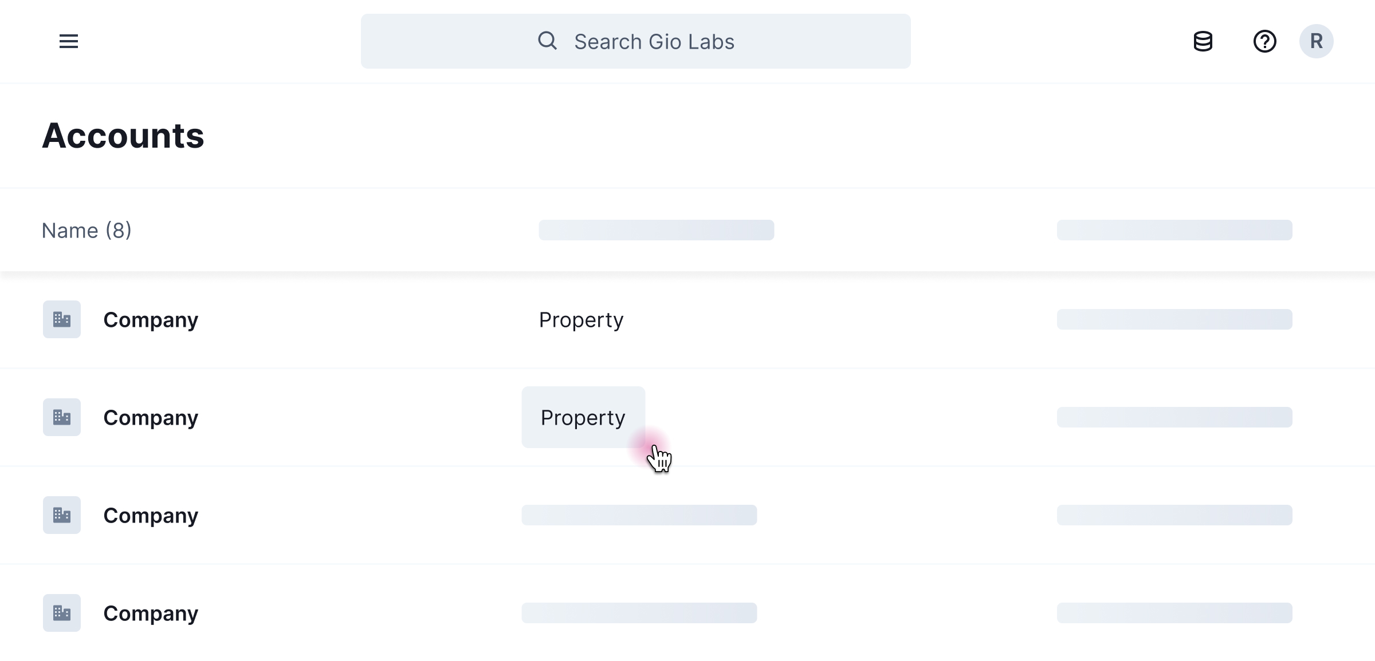Open the first Company account
1375x661 pixels.
click(x=151, y=319)
